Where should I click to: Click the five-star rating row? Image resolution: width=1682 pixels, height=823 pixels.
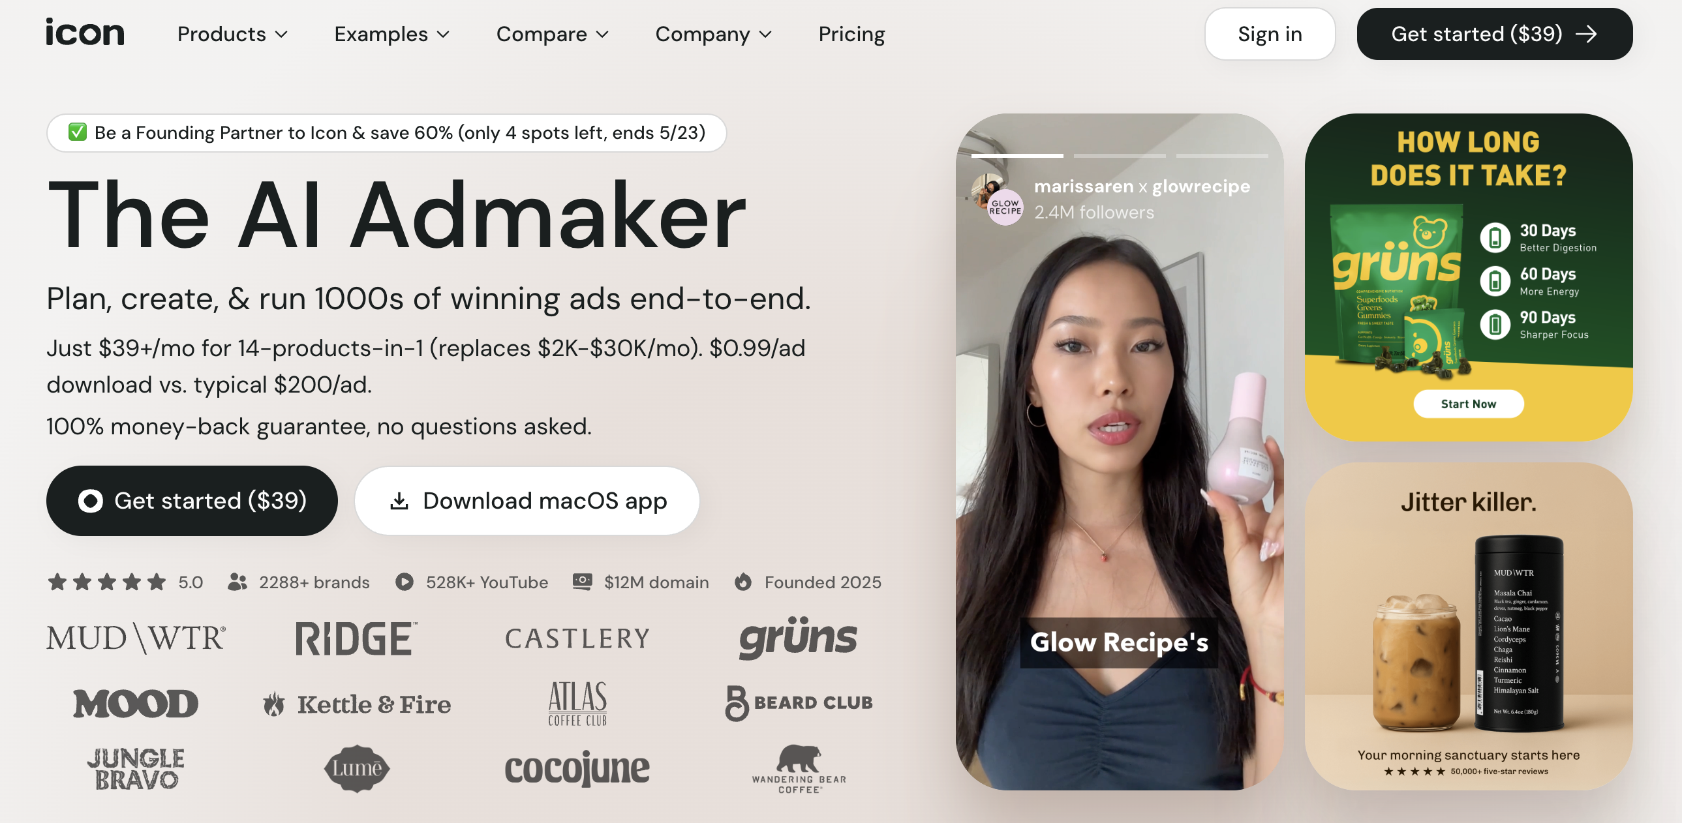(x=106, y=582)
